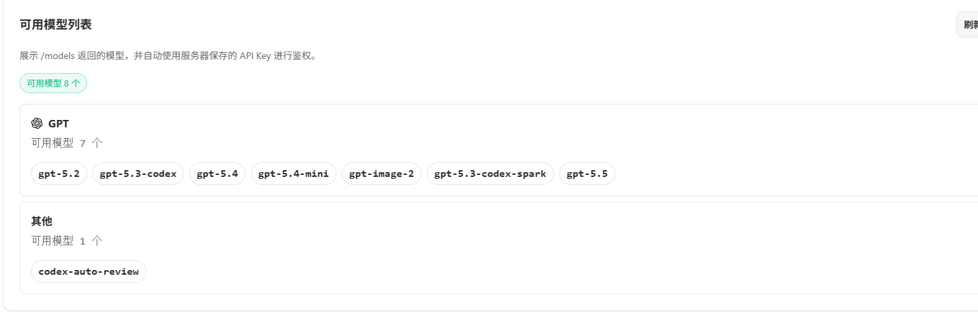Click the OpenAI logo icon beside GPT
978x331 pixels.
(37, 123)
